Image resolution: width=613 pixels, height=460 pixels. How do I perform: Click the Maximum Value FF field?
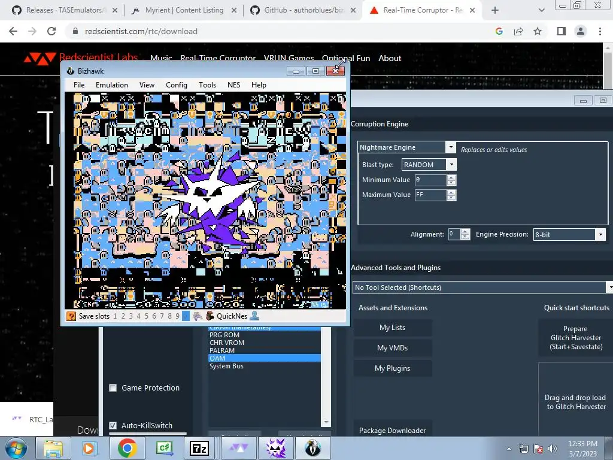[430, 195]
